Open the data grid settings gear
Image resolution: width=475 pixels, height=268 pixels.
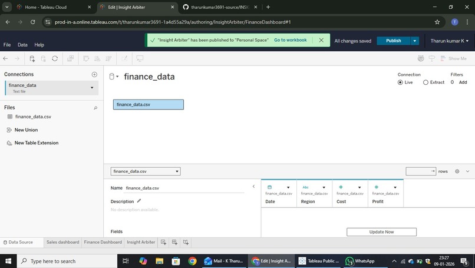(x=457, y=171)
